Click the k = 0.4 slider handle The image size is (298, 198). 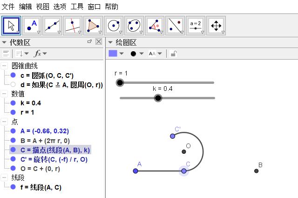[x=158, y=98]
